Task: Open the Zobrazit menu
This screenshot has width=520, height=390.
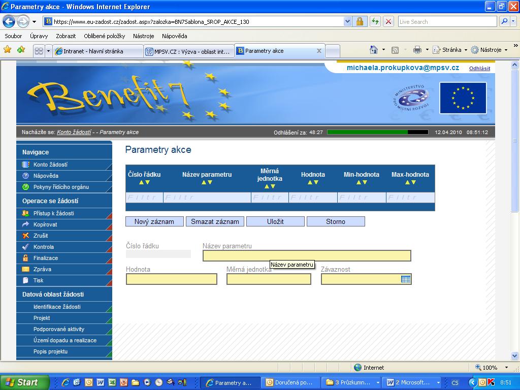Action: click(66, 36)
